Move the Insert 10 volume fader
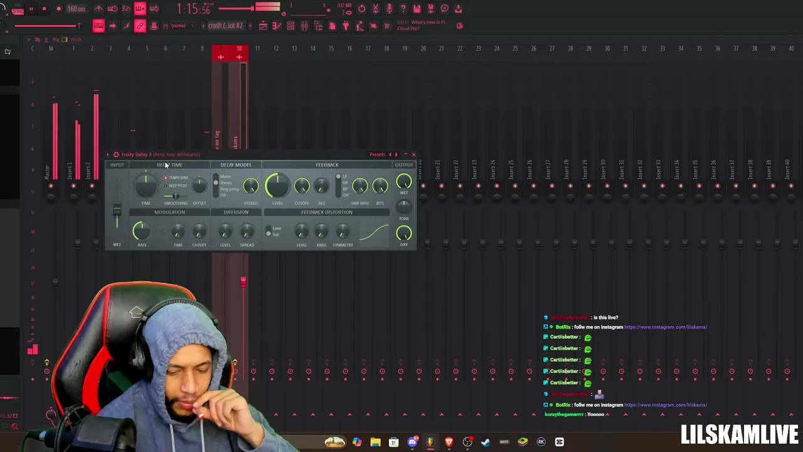Viewport: 803px width, 452px height. [243, 281]
